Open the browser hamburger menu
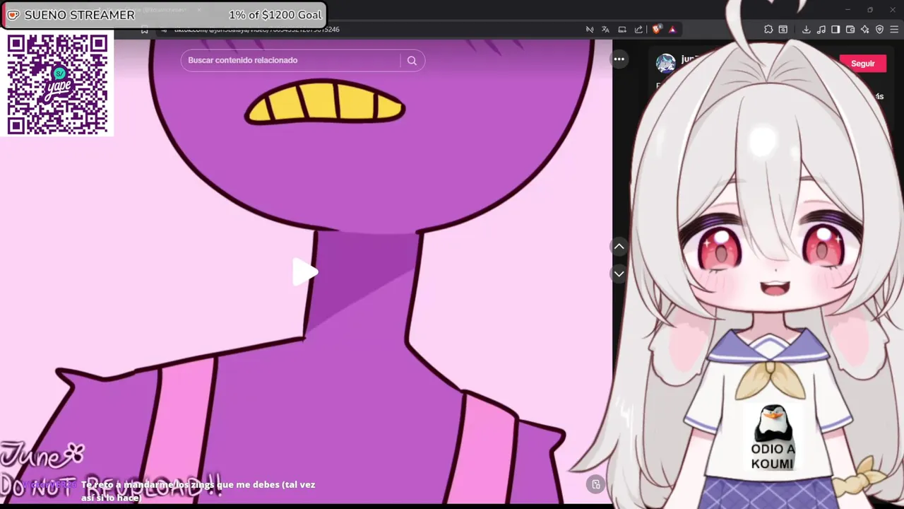 (x=894, y=30)
